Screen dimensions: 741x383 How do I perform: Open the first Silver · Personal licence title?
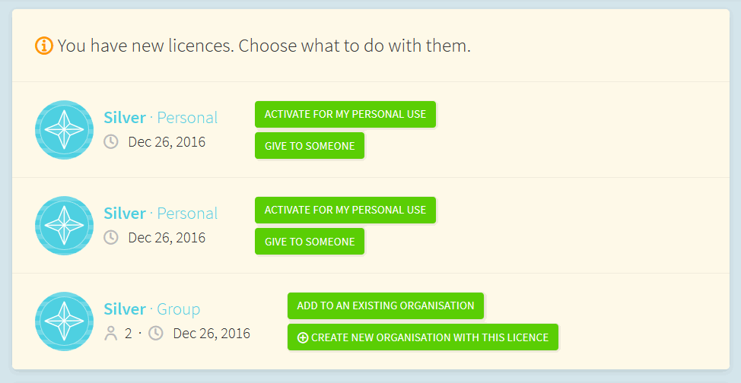point(161,118)
